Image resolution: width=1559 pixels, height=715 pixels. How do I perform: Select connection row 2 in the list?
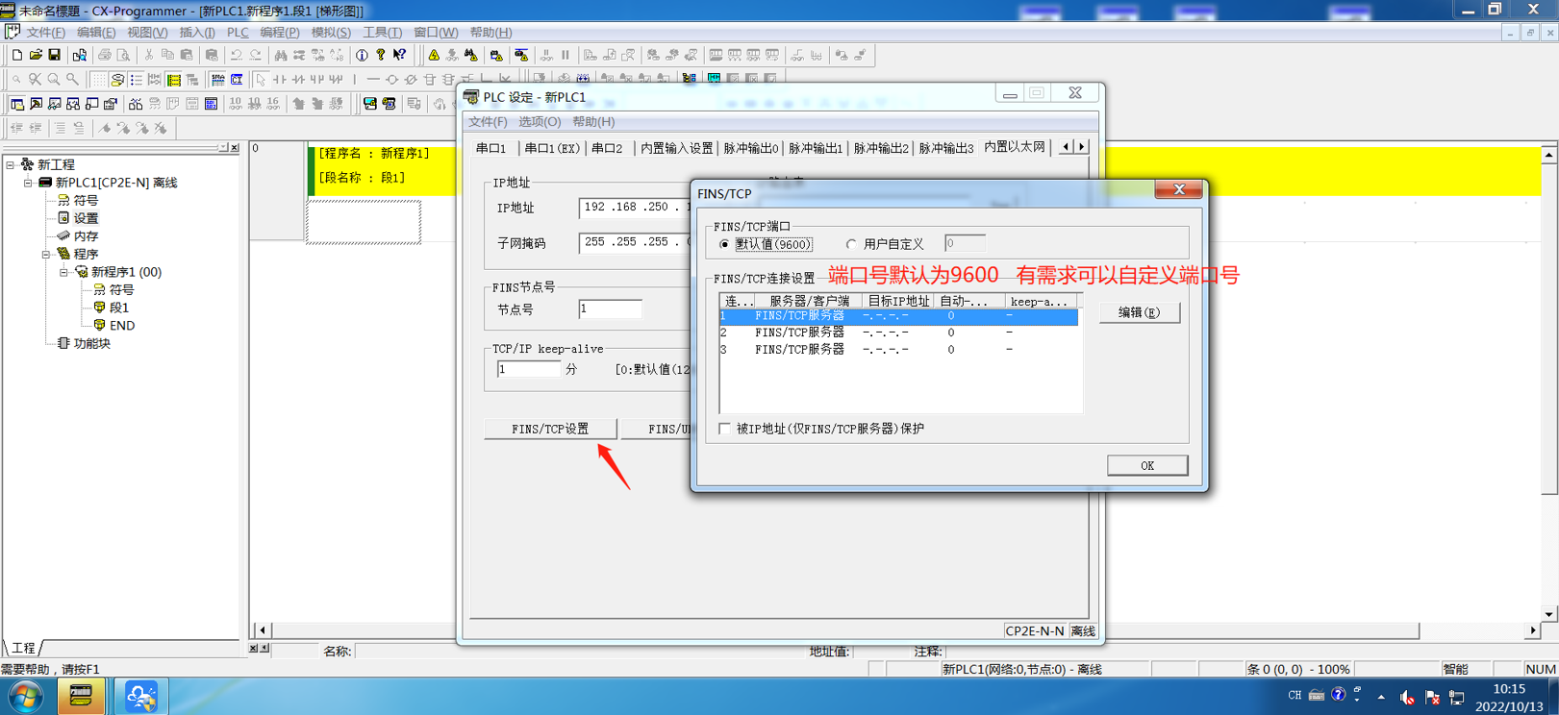(898, 333)
